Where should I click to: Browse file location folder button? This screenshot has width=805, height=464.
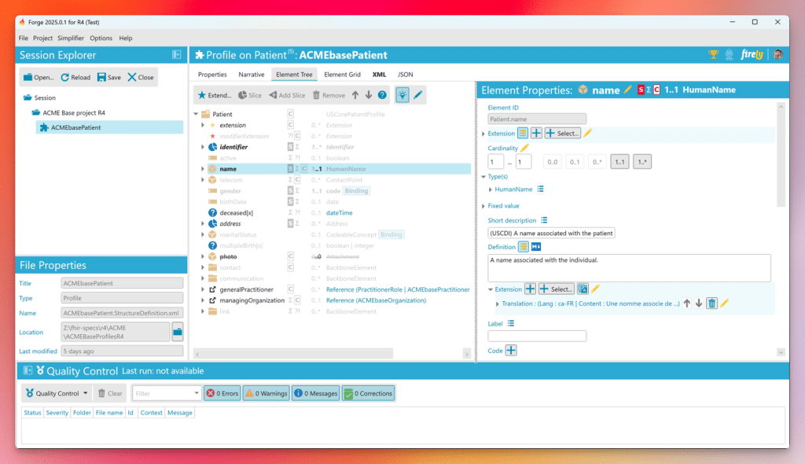(178, 332)
